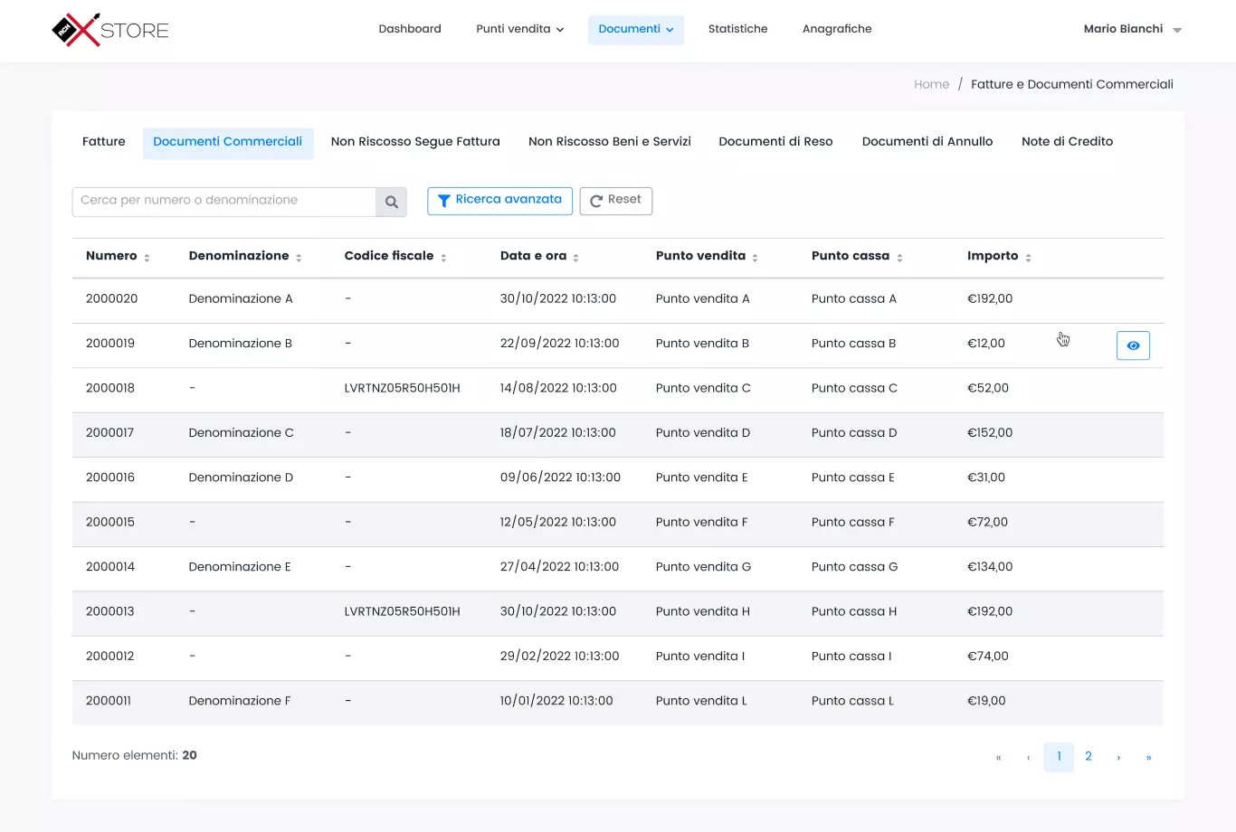Sort table by Numero column

[x=147, y=258]
